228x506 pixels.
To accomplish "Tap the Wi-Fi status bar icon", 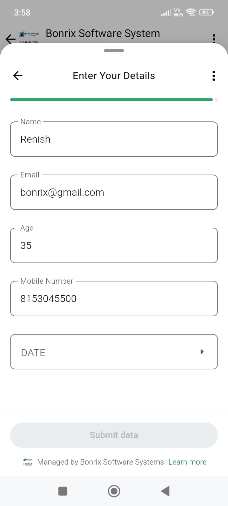I will coord(191,12).
